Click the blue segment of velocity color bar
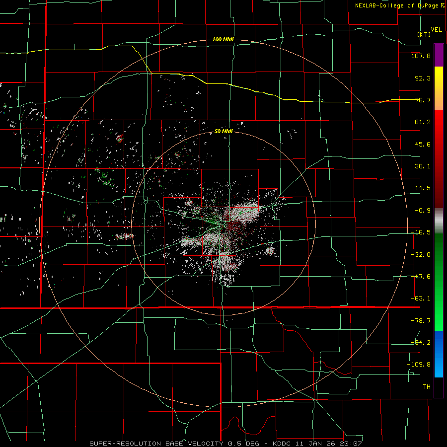447x447 pixels. click(x=439, y=354)
